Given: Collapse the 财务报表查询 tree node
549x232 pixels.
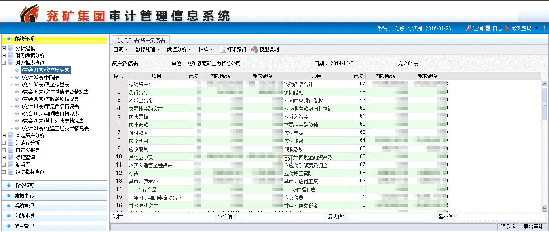Looking at the screenshot, I should (x=4, y=63).
